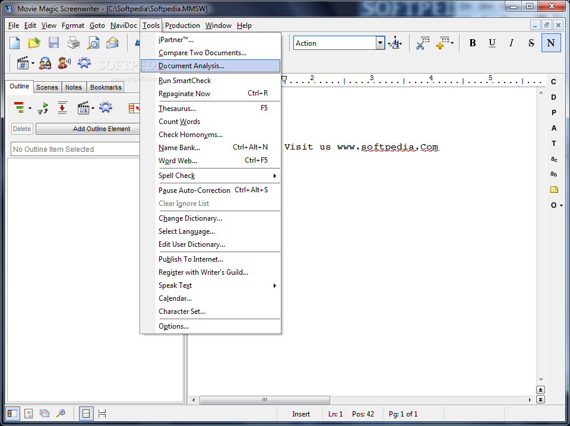Image resolution: width=570 pixels, height=426 pixels.
Task: Click the scene numbering clapperboard icon
Action: coord(23,63)
